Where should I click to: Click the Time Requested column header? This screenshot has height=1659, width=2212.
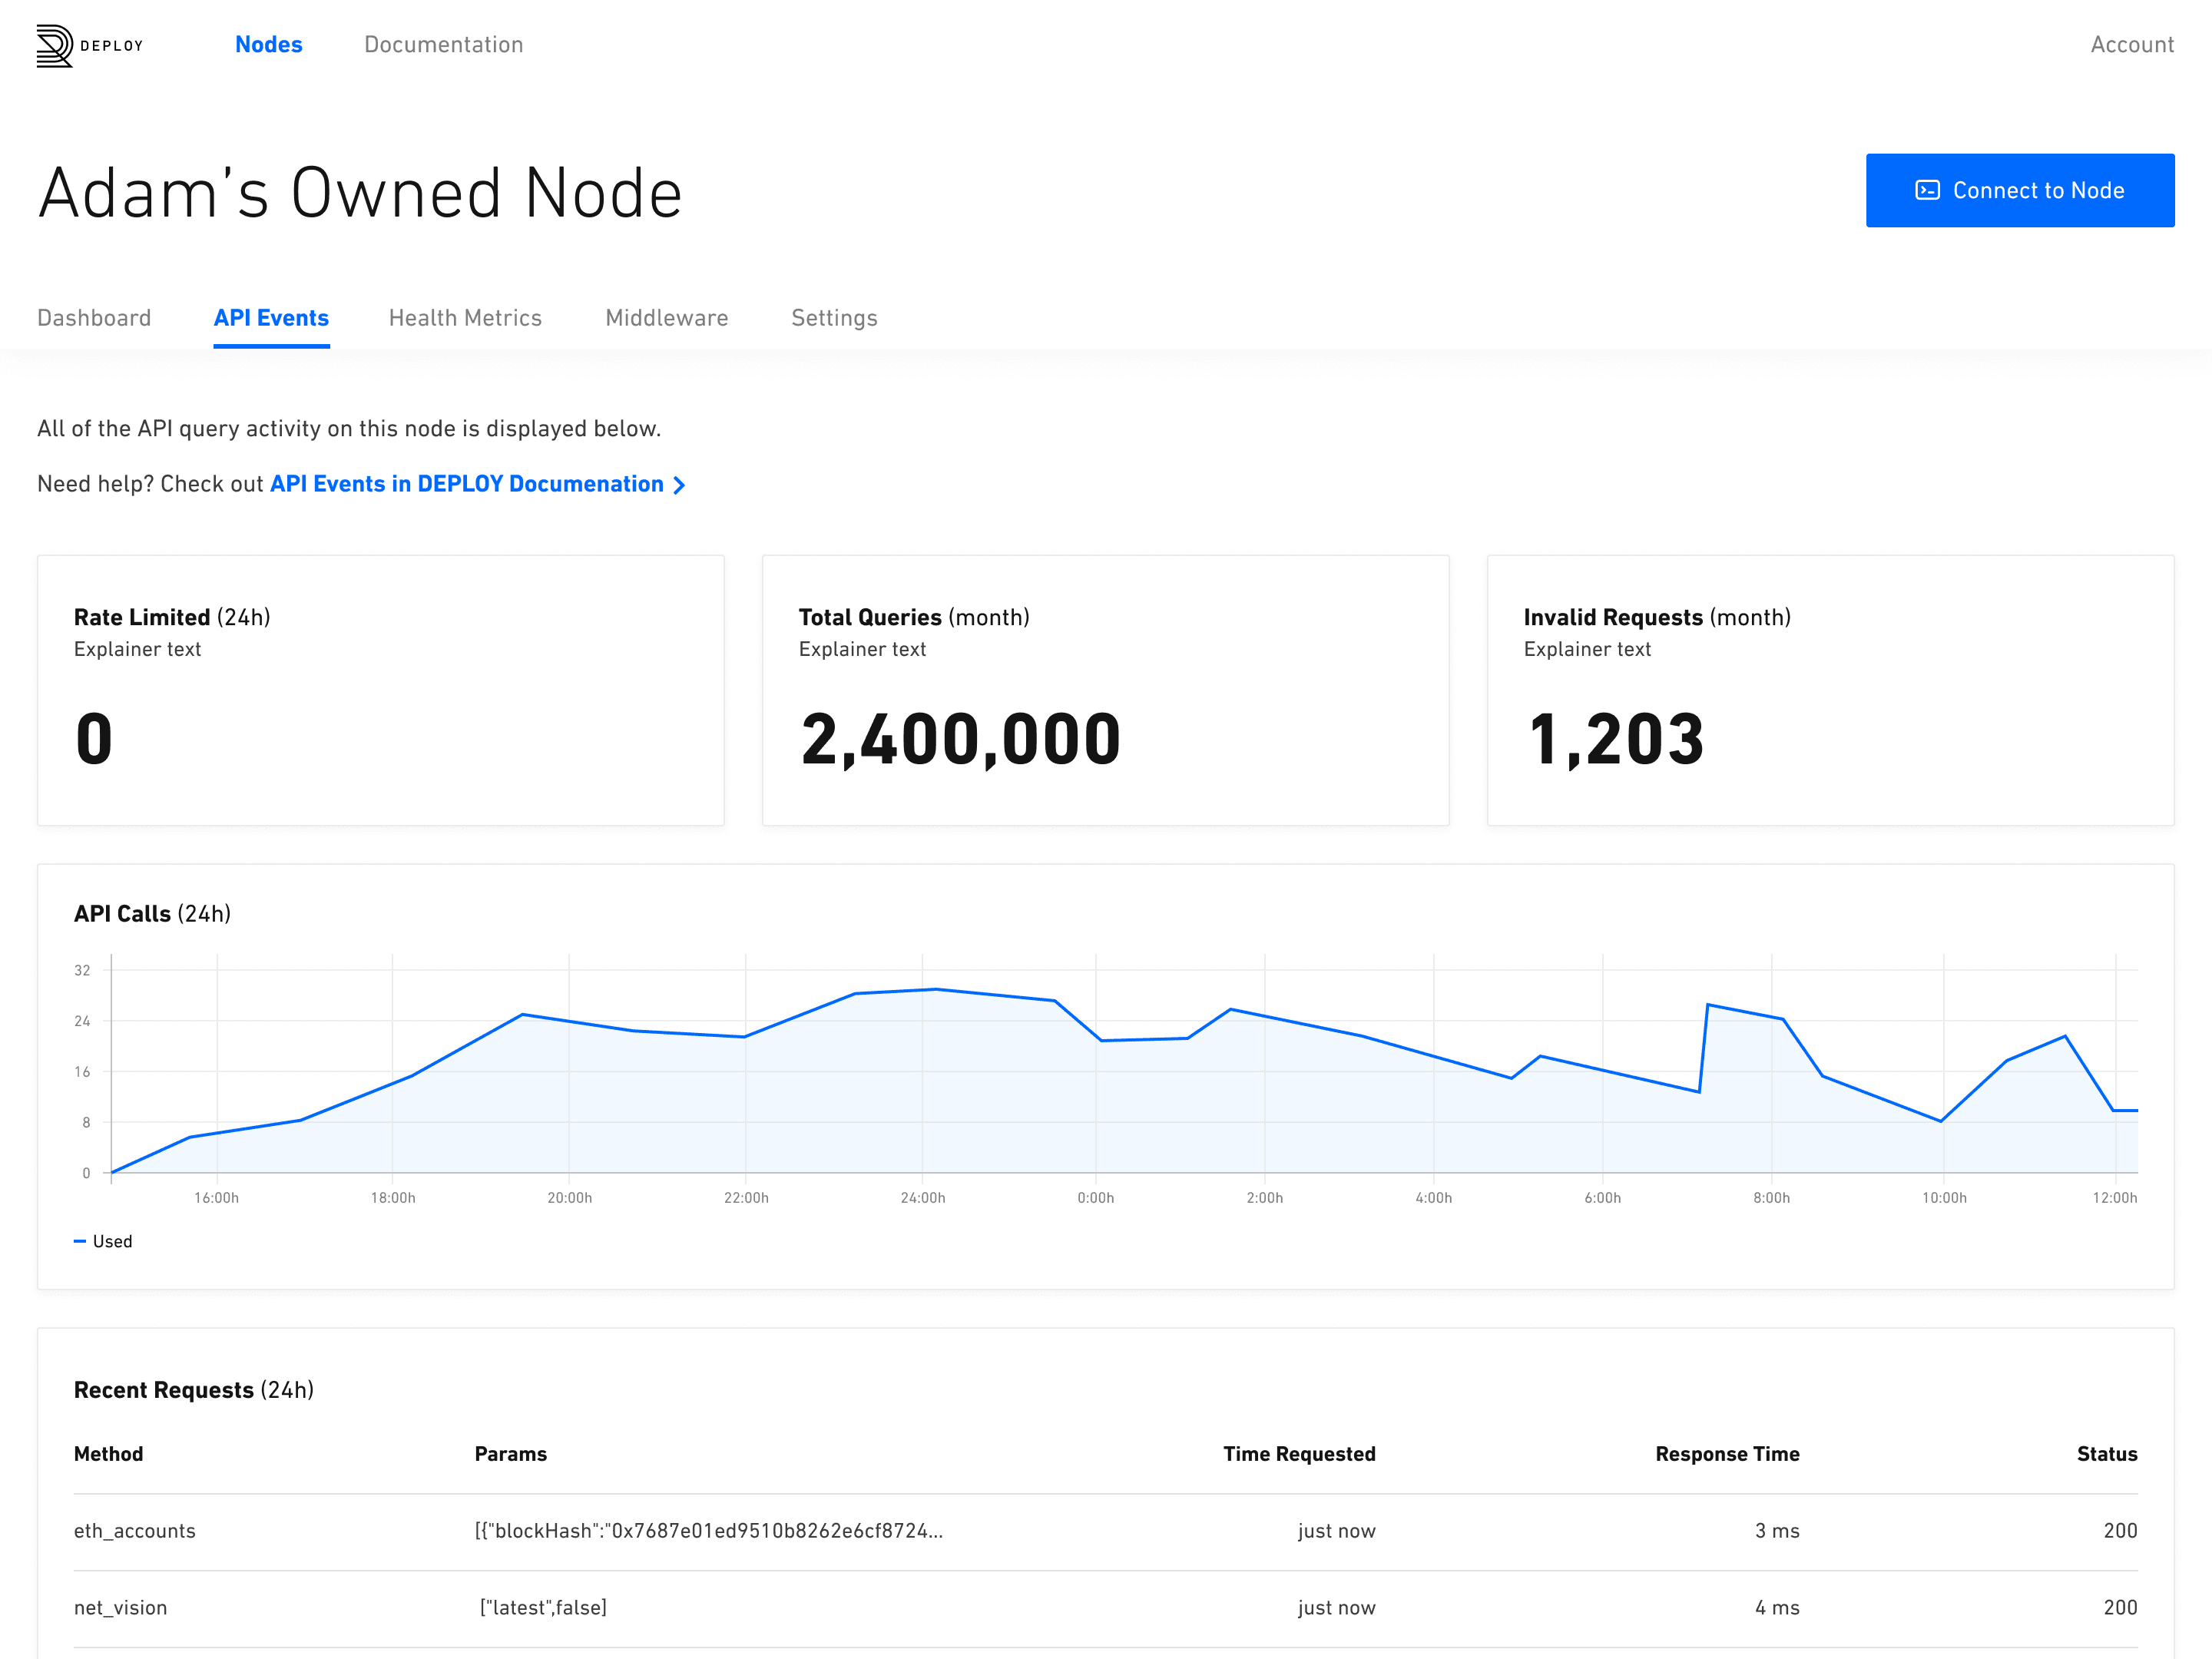pyautogui.click(x=1299, y=1454)
